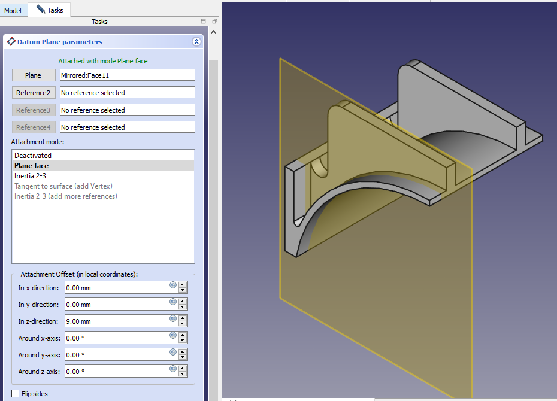Image resolution: width=557 pixels, height=401 pixels.
Task: Open expression editor for Around x-axis field
Action: click(x=173, y=335)
